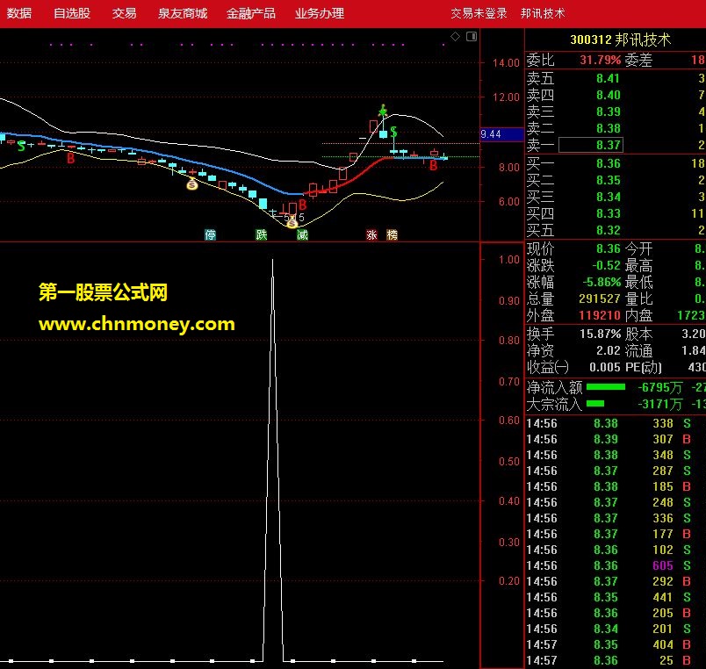Click the 净资 value 2.02

coord(608,350)
